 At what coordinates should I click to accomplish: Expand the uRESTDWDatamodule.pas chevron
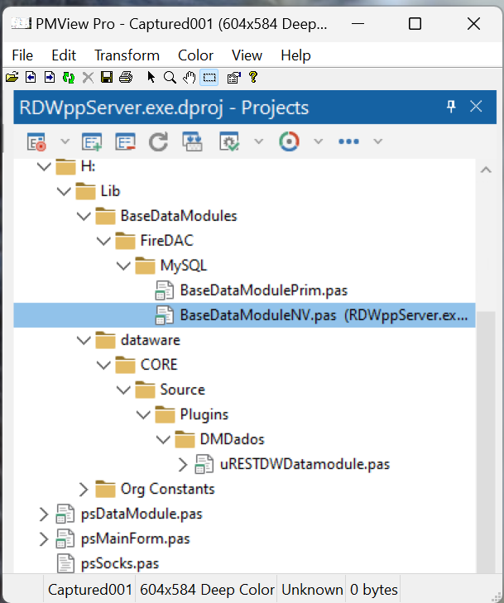point(183,465)
